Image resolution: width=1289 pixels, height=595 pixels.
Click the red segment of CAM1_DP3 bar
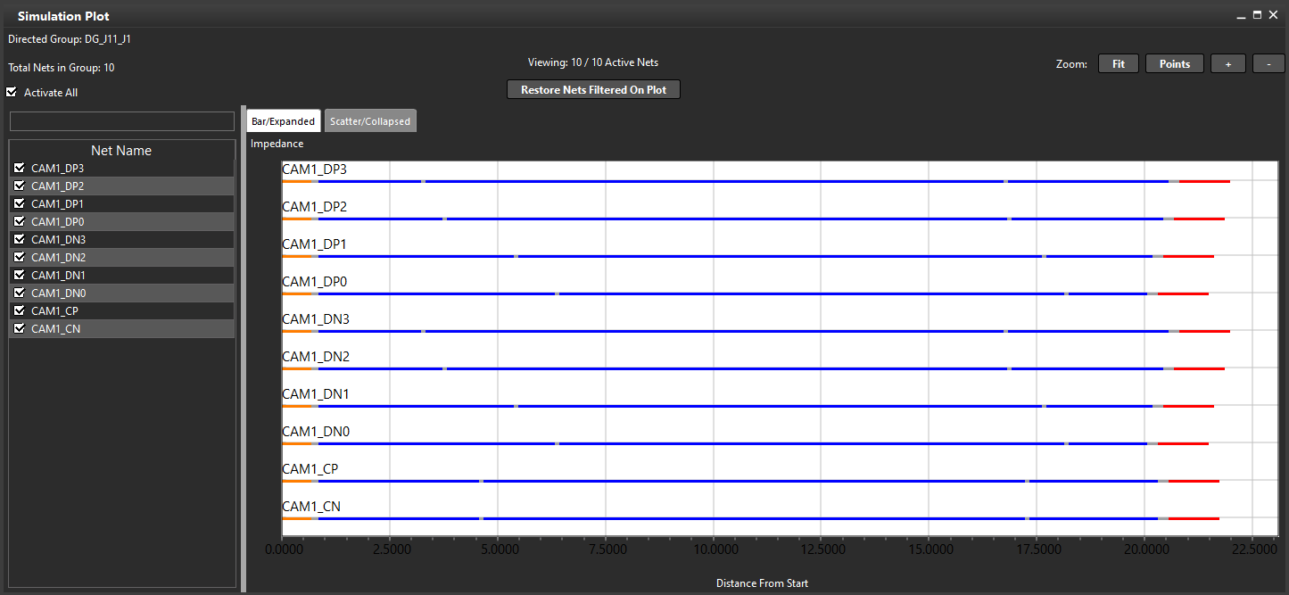tap(1204, 181)
